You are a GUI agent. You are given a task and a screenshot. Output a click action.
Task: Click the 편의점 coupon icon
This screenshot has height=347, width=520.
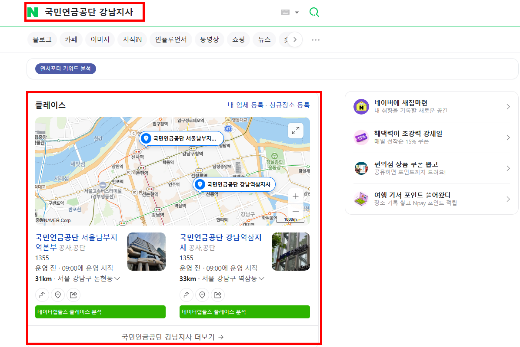click(361, 168)
